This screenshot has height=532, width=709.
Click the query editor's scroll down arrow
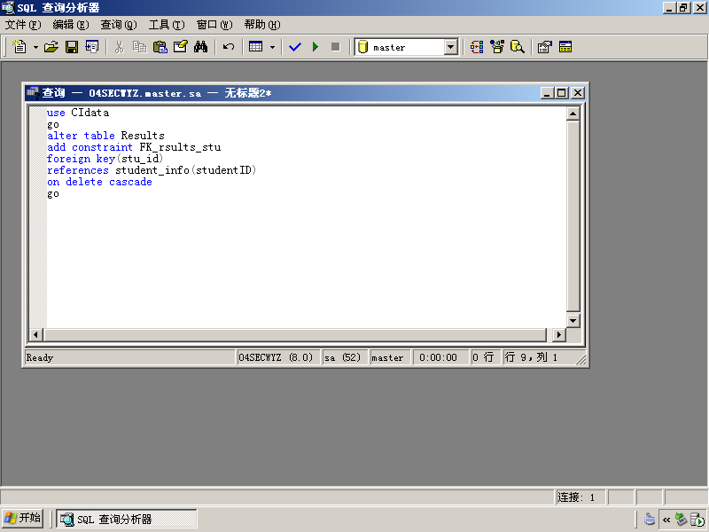coord(573,321)
